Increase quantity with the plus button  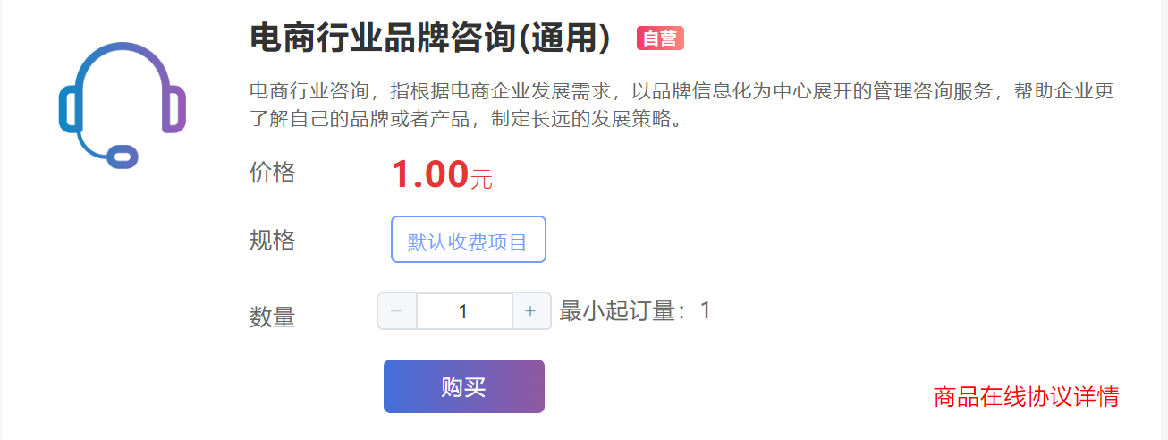coord(530,311)
